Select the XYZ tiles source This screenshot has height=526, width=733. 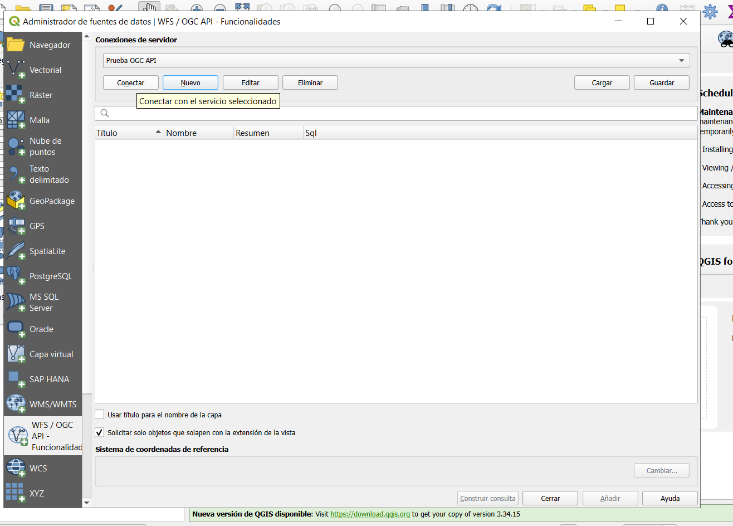click(43, 494)
